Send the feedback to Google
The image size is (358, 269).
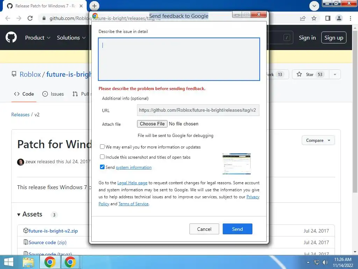[237, 229]
